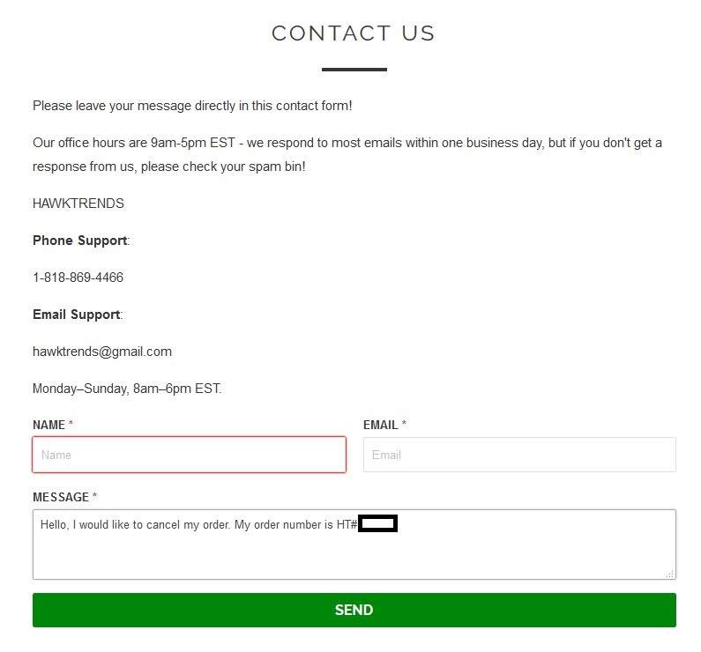Click into the Name input field
The height and width of the screenshot is (652, 701).
[189, 455]
